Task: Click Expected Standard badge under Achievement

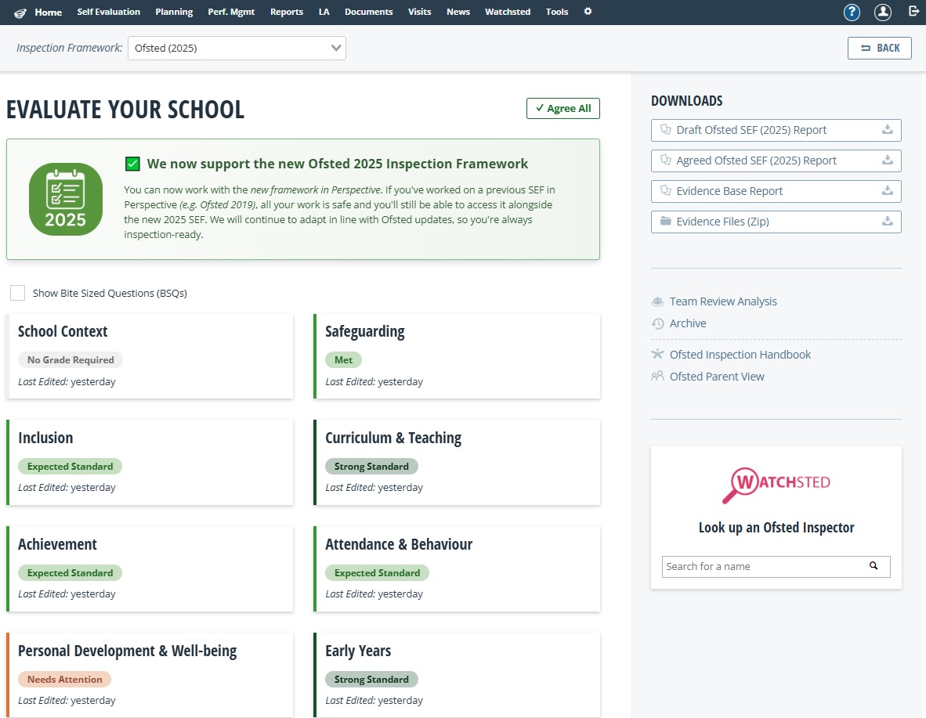Action: (x=70, y=572)
